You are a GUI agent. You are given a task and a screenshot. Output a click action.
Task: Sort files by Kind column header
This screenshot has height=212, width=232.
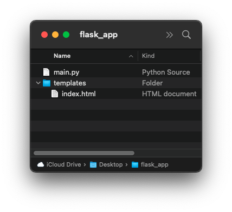coord(148,56)
